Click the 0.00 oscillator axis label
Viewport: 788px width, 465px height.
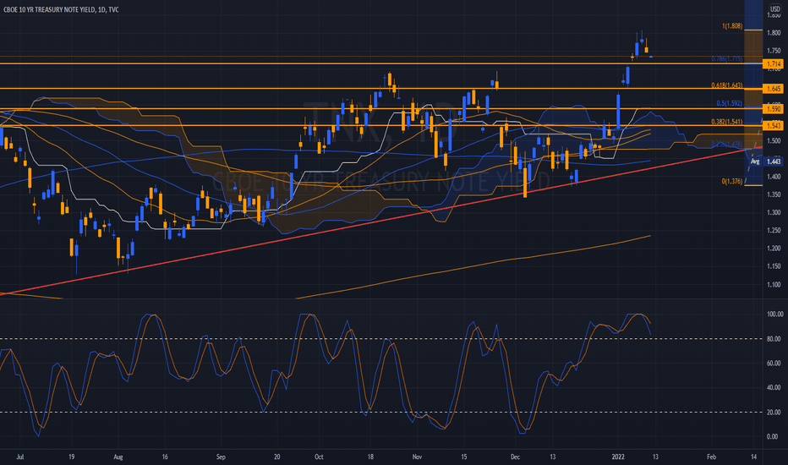click(x=774, y=437)
